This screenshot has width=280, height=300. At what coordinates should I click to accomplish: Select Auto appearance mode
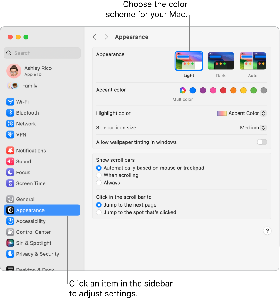point(252,61)
